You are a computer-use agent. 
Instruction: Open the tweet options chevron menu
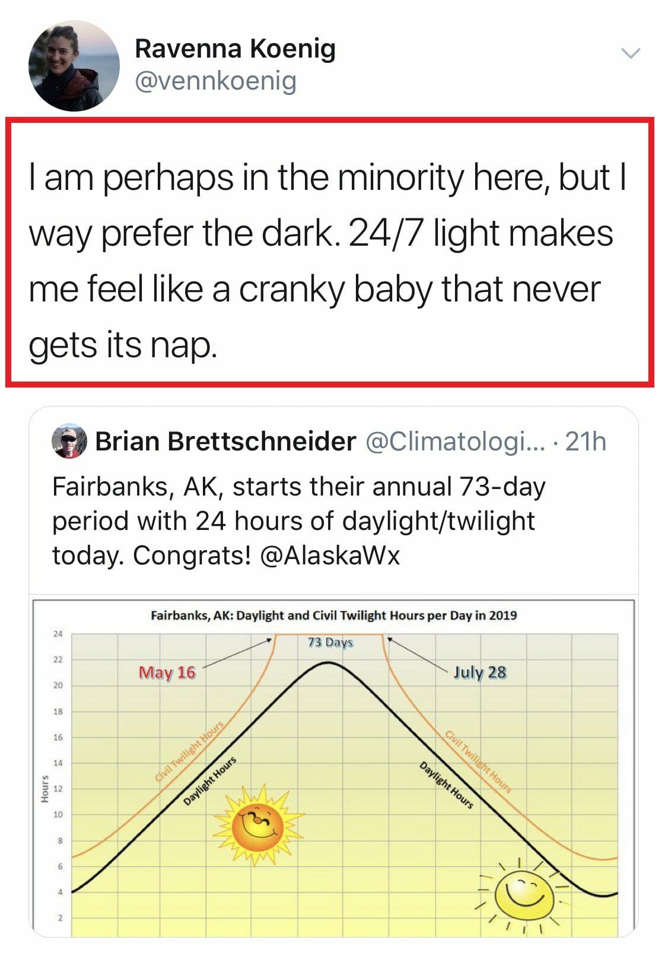(x=631, y=53)
